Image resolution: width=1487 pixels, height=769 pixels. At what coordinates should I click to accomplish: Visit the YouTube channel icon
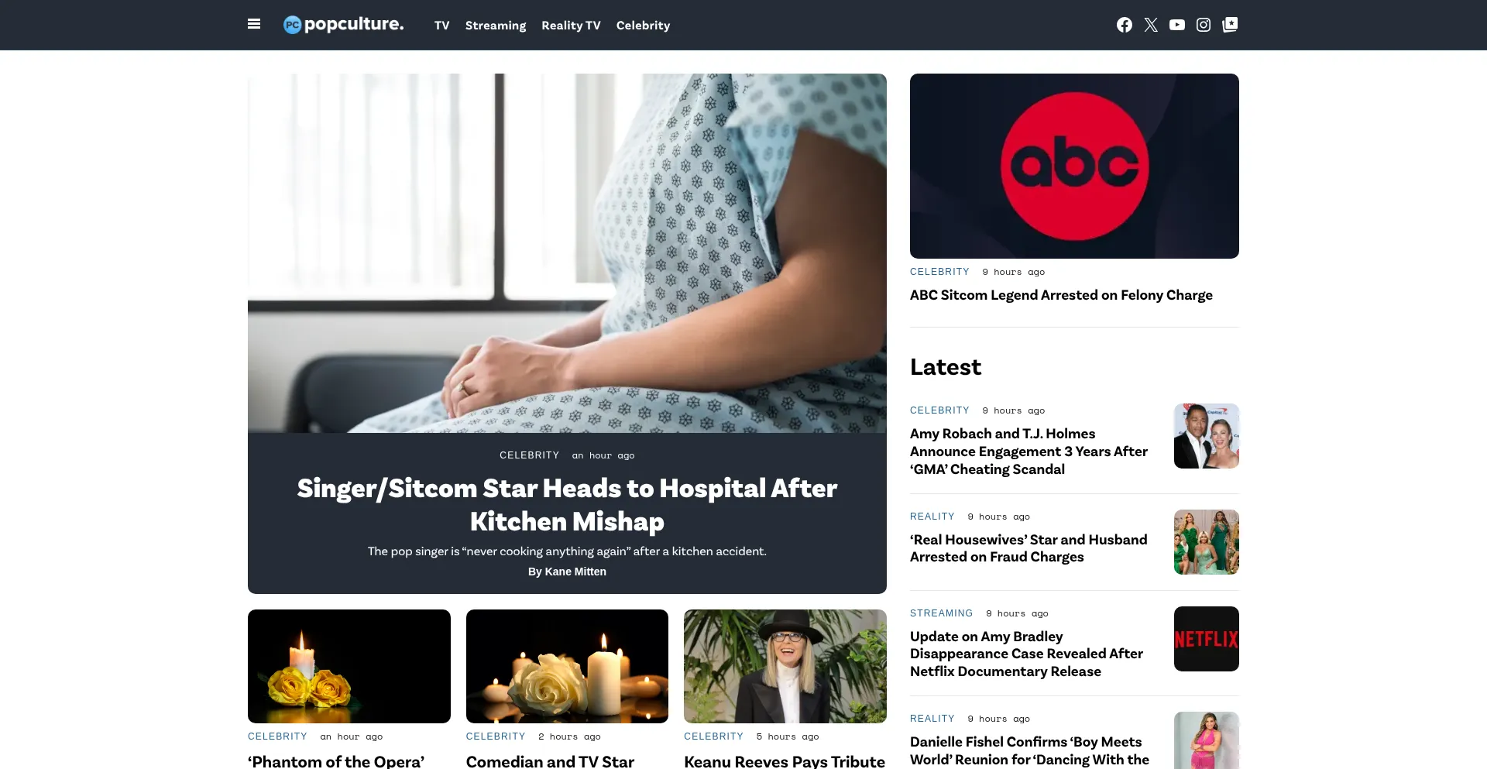click(1177, 25)
